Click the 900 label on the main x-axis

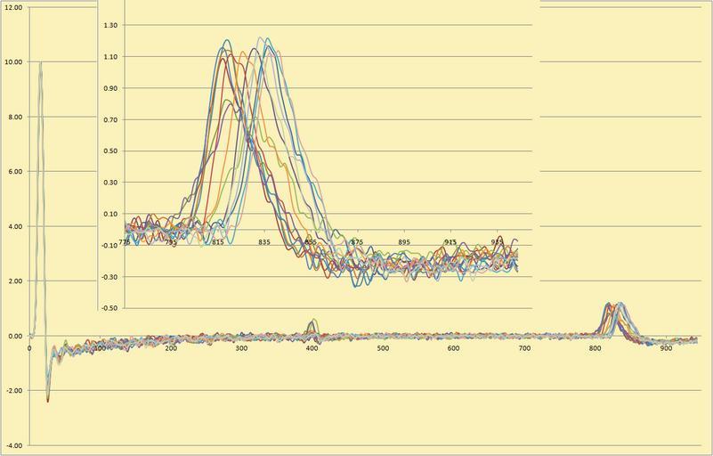(x=666, y=347)
